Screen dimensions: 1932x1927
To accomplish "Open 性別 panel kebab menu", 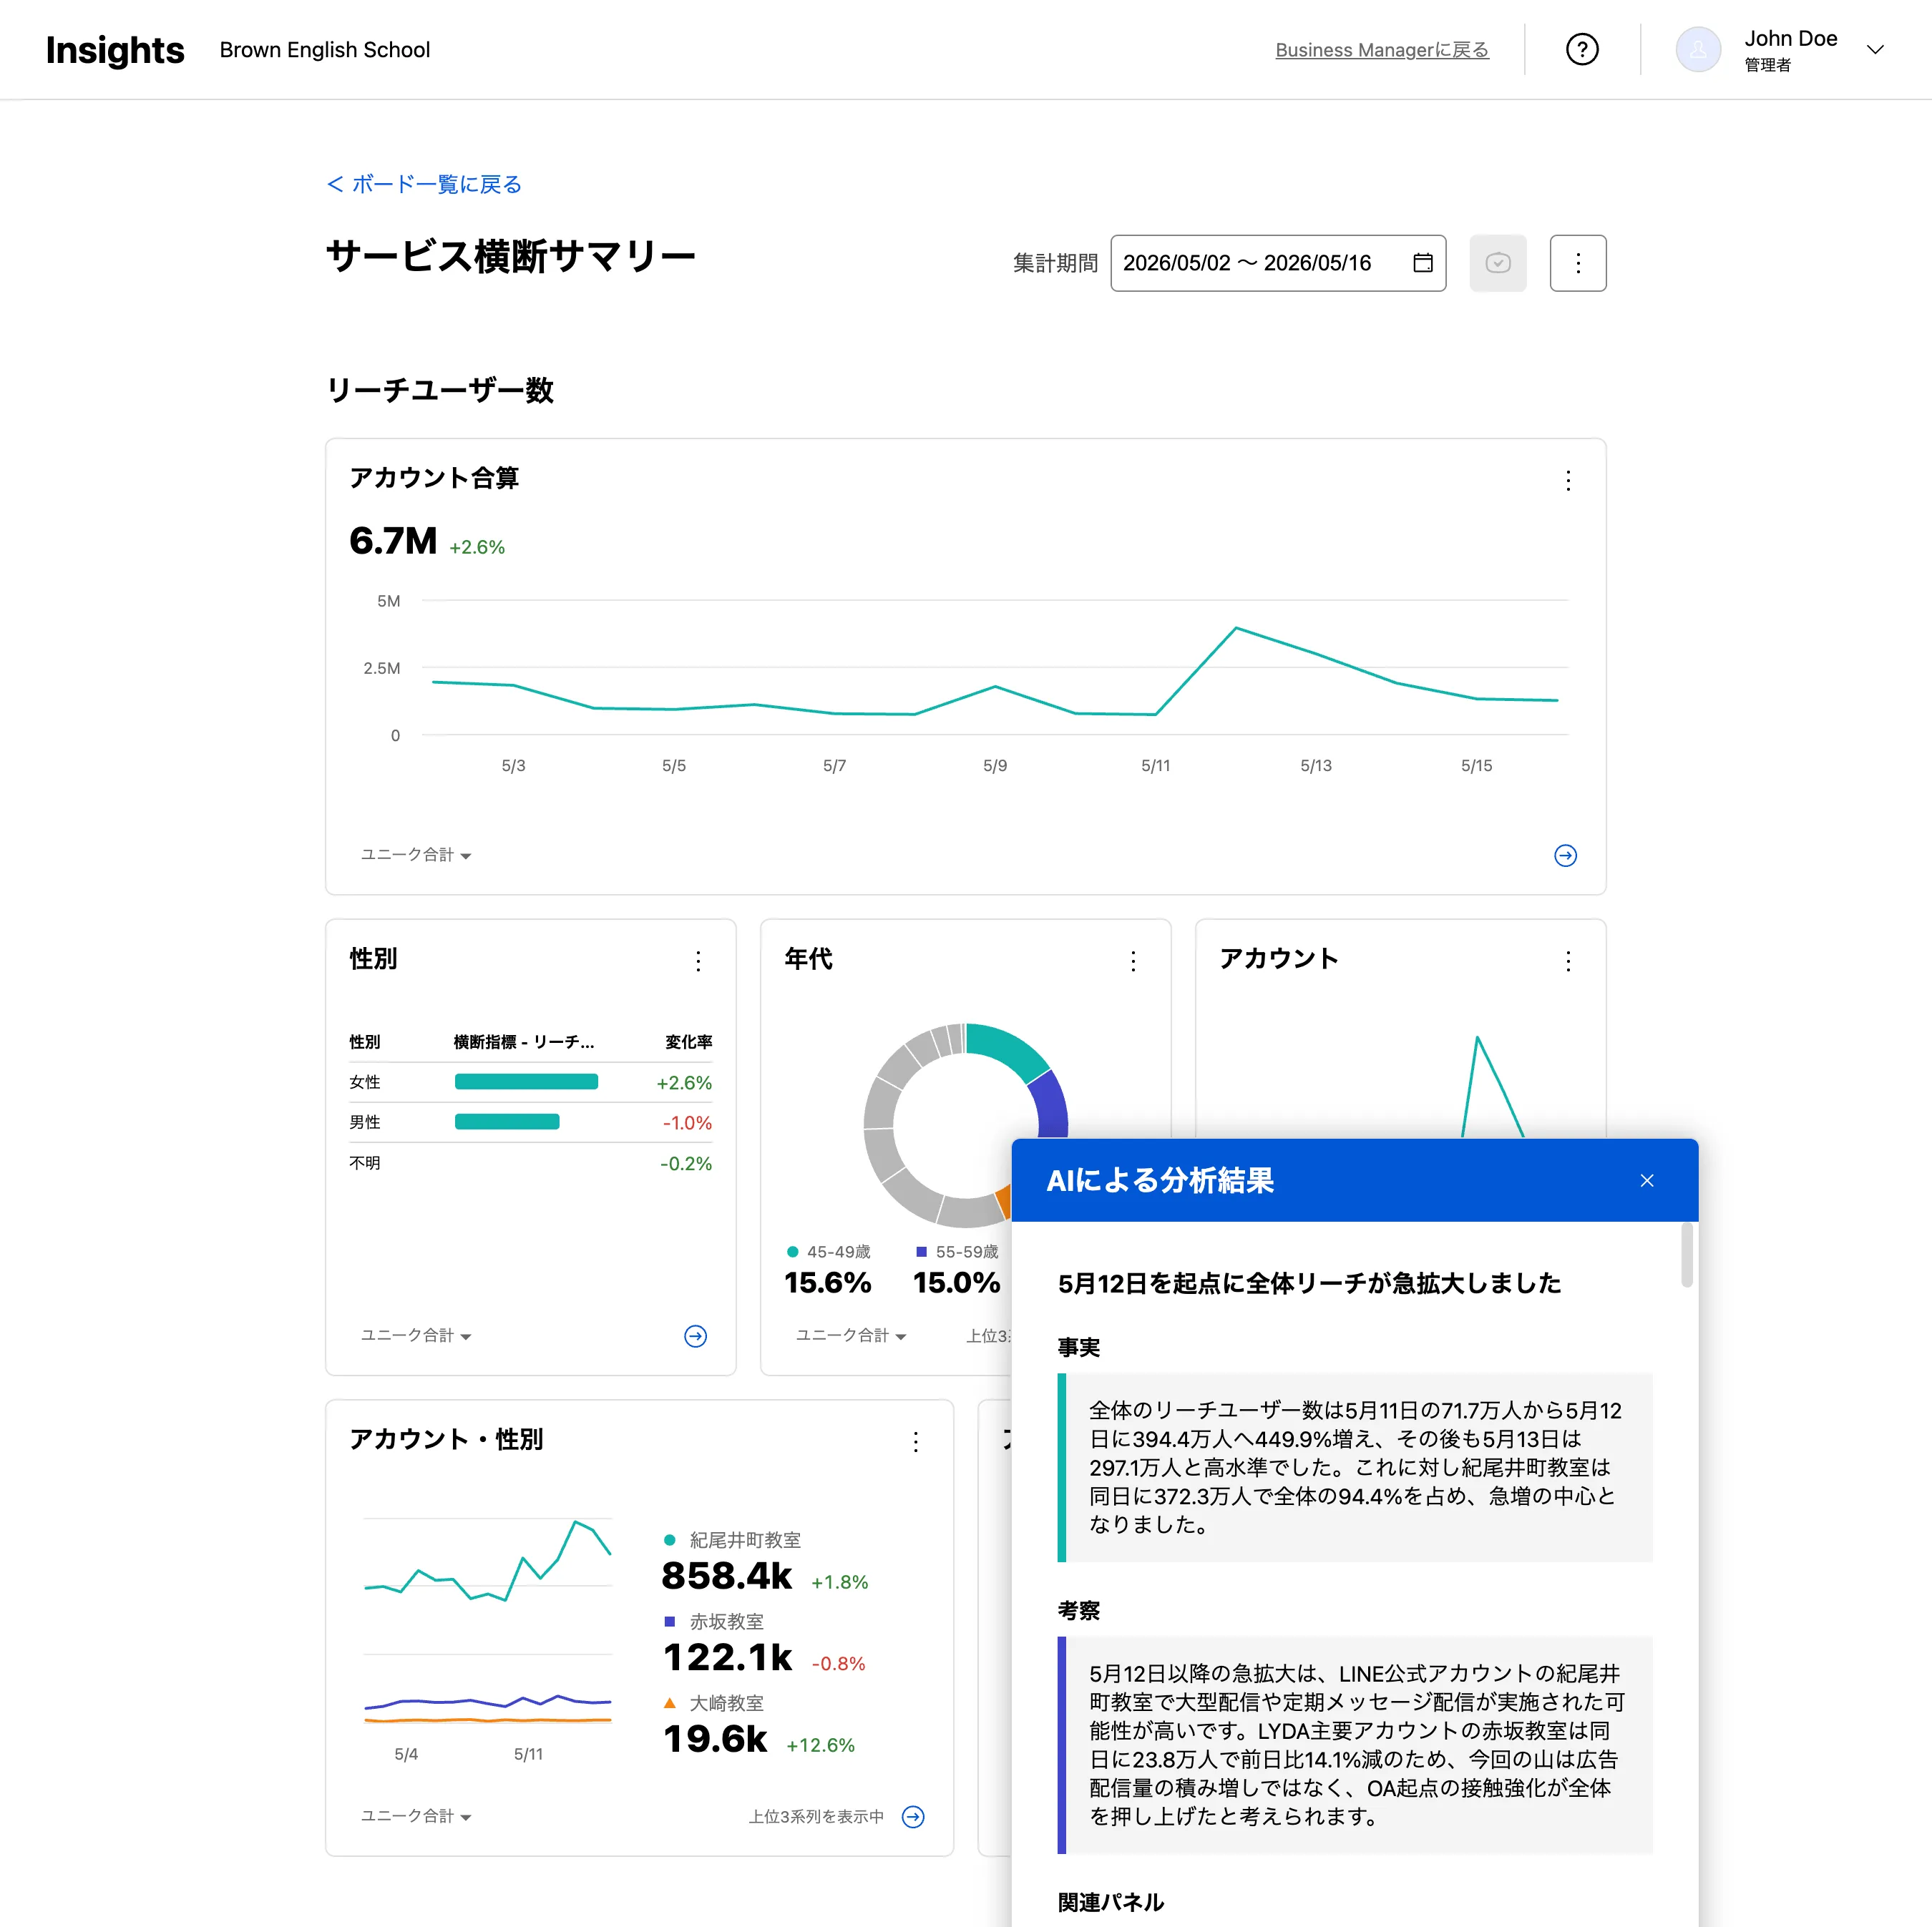I will [x=698, y=961].
